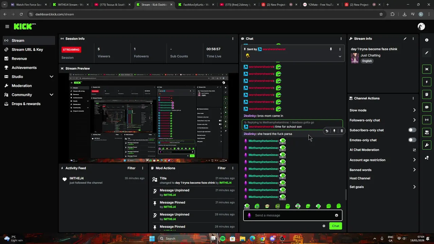Open Achievements page
This screenshot has width=434, height=244.
pos(28,67)
